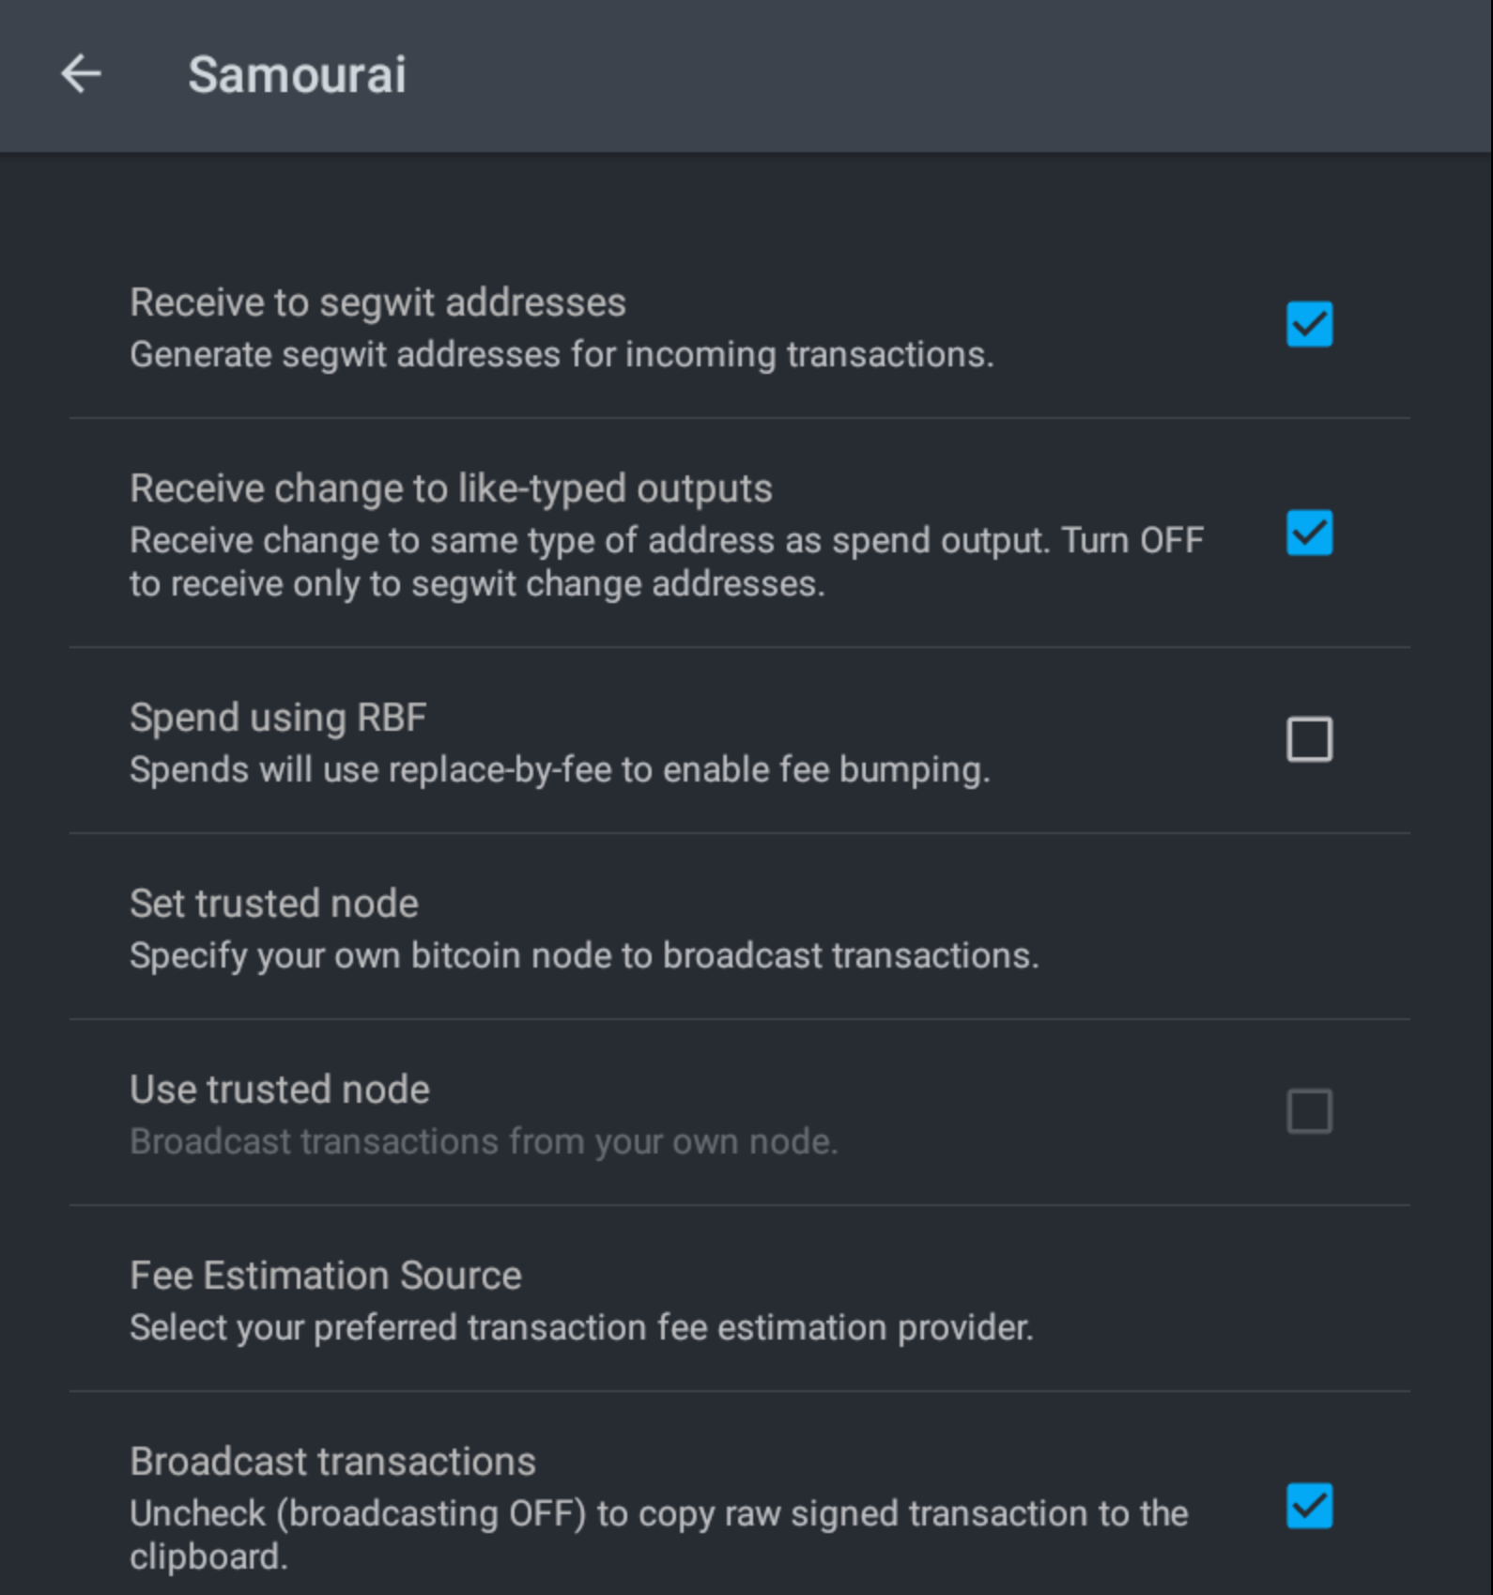The width and height of the screenshot is (1493, 1595).
Task: Select the 'Use trusted node' label
Action: [280, 1090]
